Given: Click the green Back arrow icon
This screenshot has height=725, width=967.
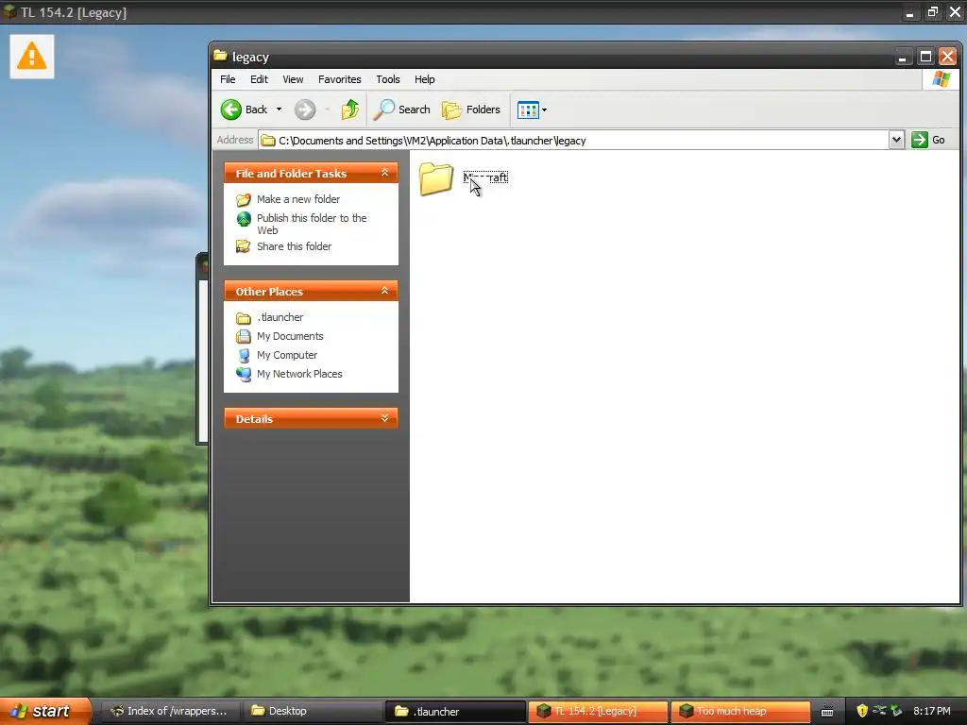Looking at the screenshot, I should click(231, 110).
